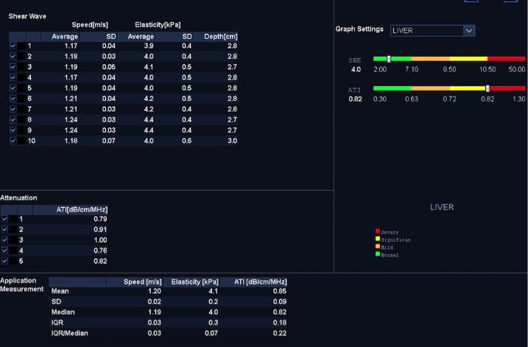Click the ATI scale slider handle
The height and width of the screenshot is (347, 528).
coord(487,88)
